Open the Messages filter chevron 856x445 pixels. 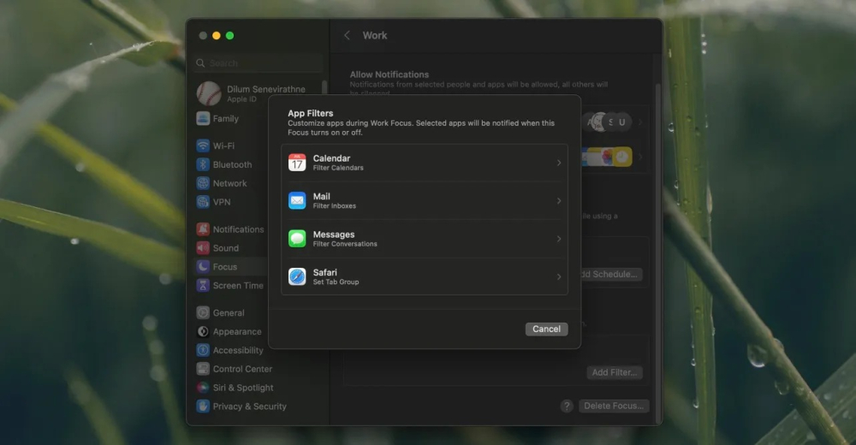[558, 239]
